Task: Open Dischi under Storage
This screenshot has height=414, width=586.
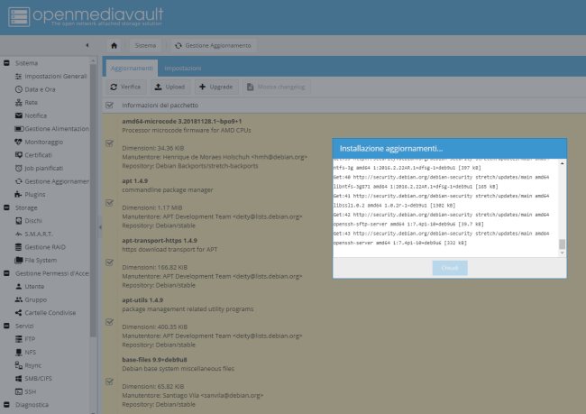Action: tap(29, 221)
